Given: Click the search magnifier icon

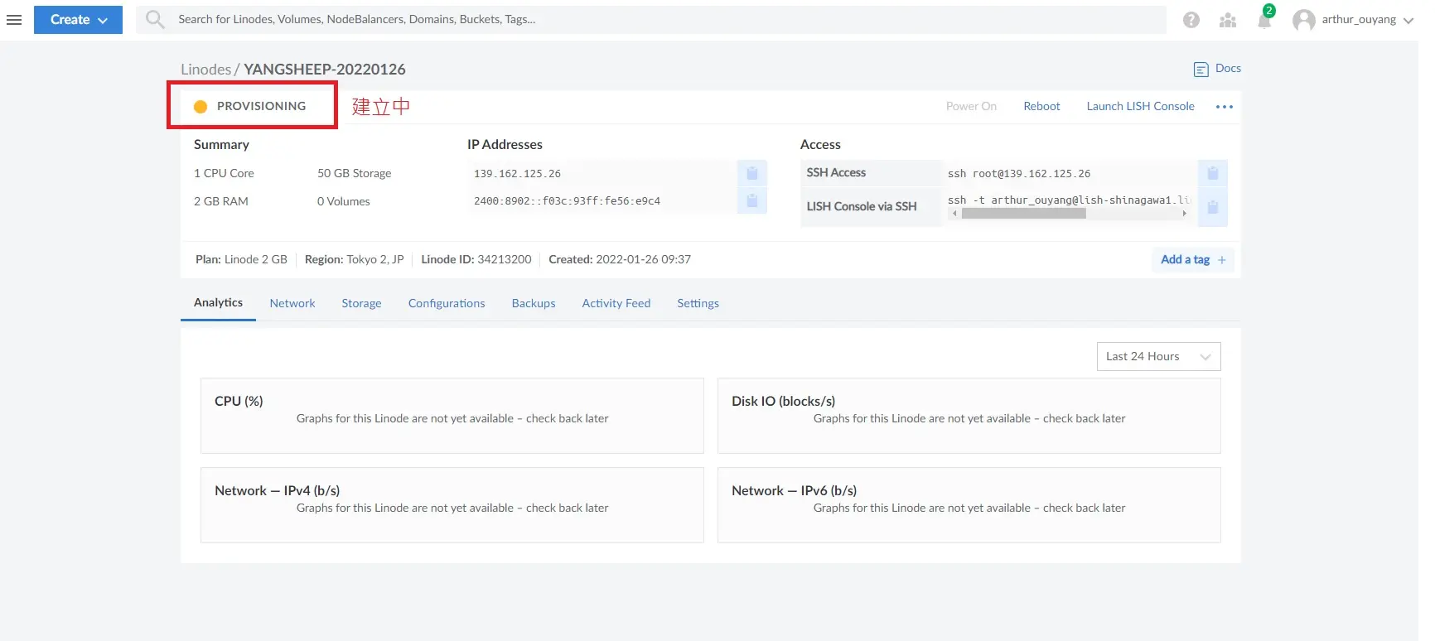Looking at the screenshot, I should pos(155,19).
